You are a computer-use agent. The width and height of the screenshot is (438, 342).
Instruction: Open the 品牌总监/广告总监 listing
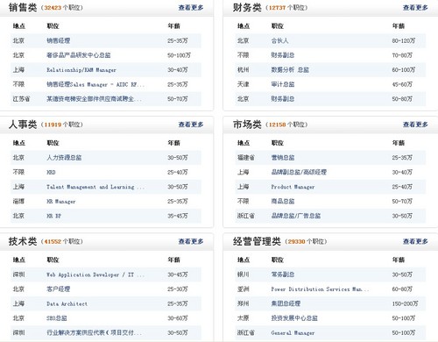pyautogui.click(x=296, y=216)
